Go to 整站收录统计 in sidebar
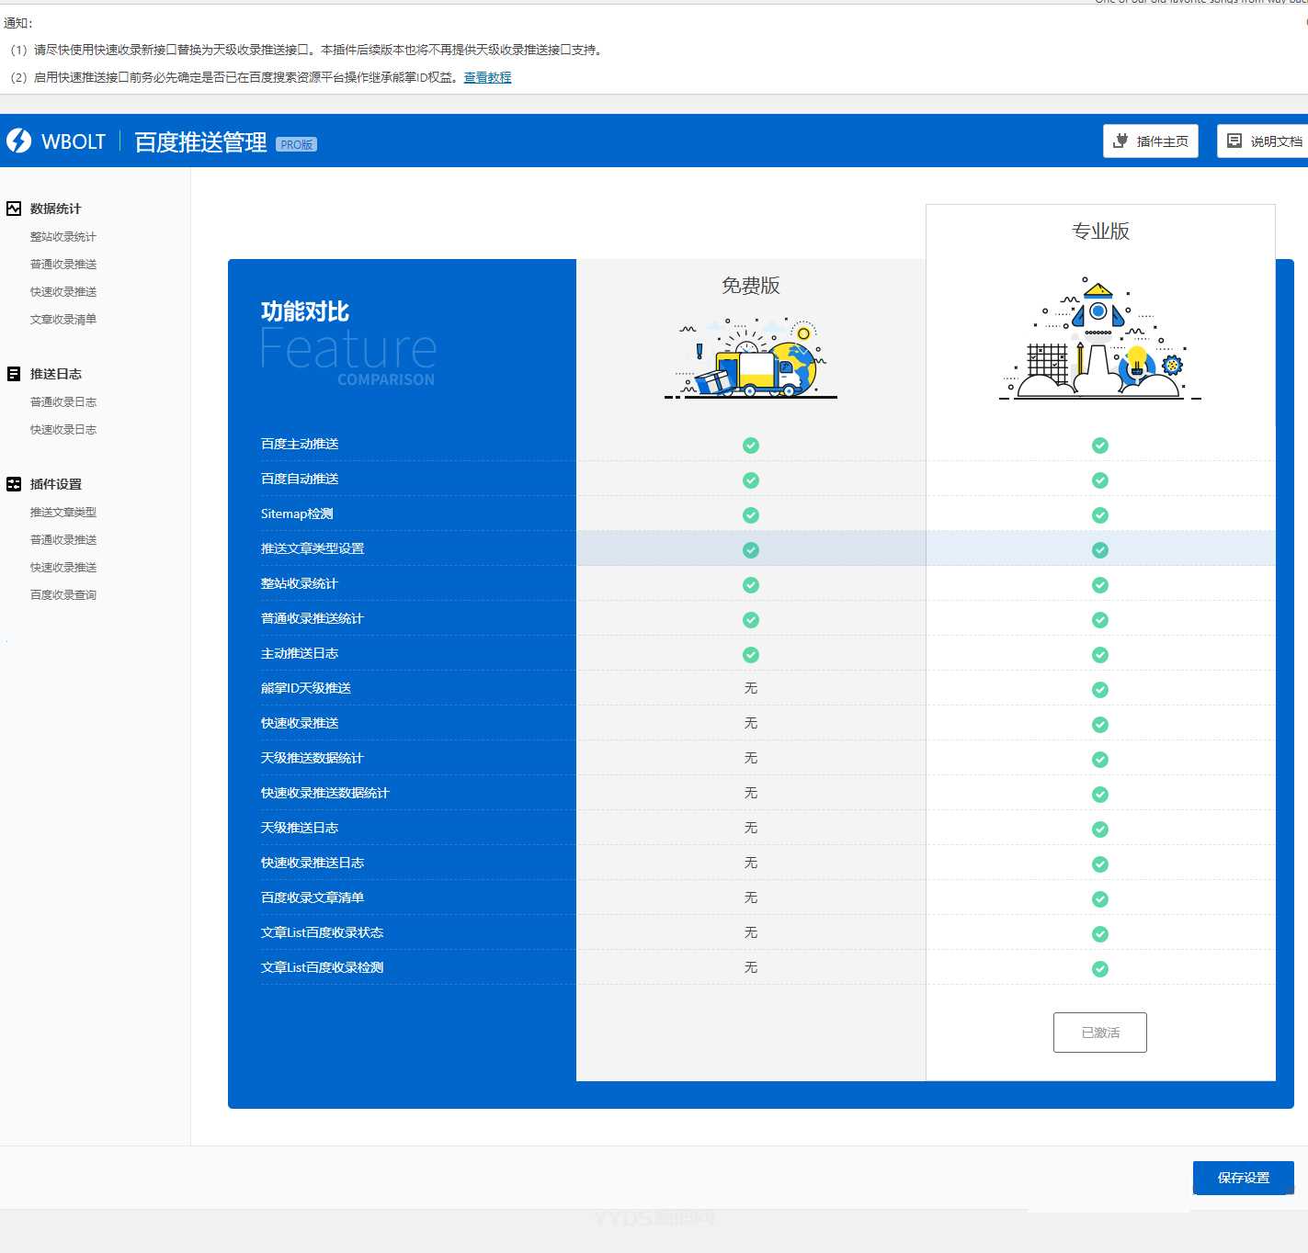Image resolution: width=1308 pixels, height=1253 pixels. pos(63,237)
